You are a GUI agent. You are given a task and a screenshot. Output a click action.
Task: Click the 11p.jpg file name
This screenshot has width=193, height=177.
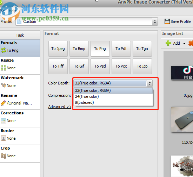click(x=187, y=142)
